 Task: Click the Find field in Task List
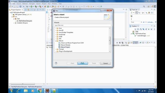[x=135, y=22]
